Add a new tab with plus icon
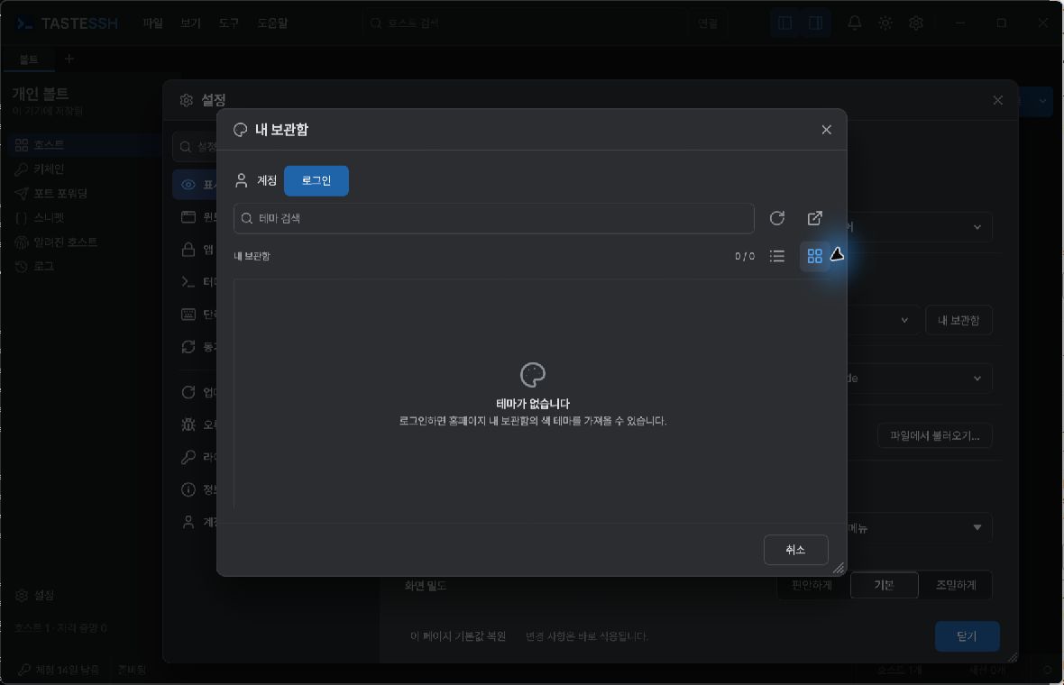Viewport: 1064px width, 685px height. tap(69, 59)
